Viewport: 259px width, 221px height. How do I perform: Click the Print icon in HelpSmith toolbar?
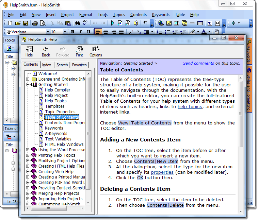coord(35,23)
